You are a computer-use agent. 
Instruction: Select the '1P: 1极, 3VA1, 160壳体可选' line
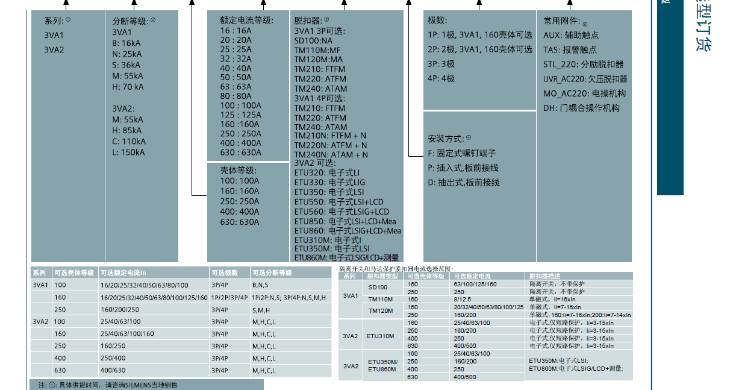click(x=480, y=35)
